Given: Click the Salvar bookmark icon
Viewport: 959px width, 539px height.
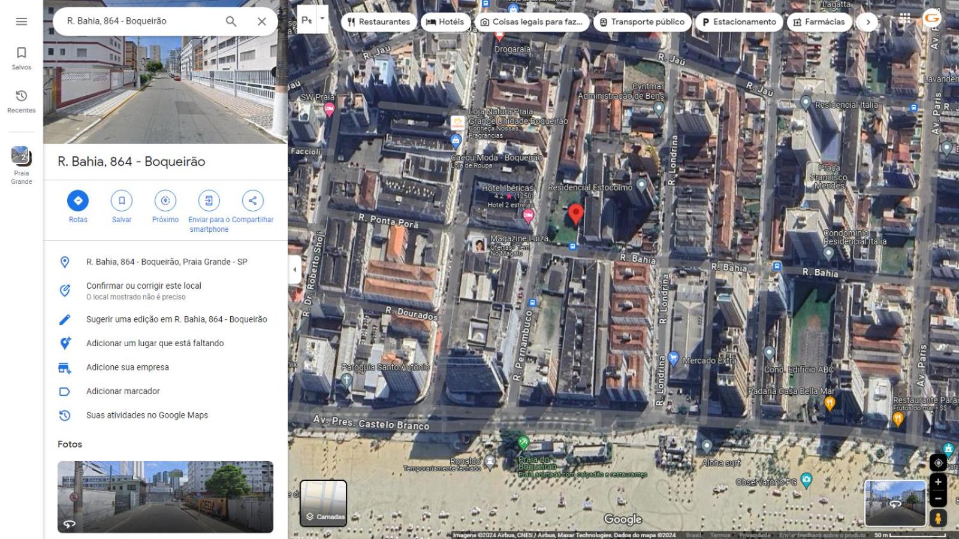Looking at the screenshot, I should point(122,201).
